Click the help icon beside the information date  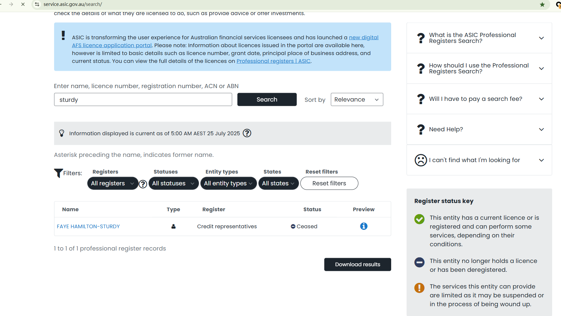[247, 133]
